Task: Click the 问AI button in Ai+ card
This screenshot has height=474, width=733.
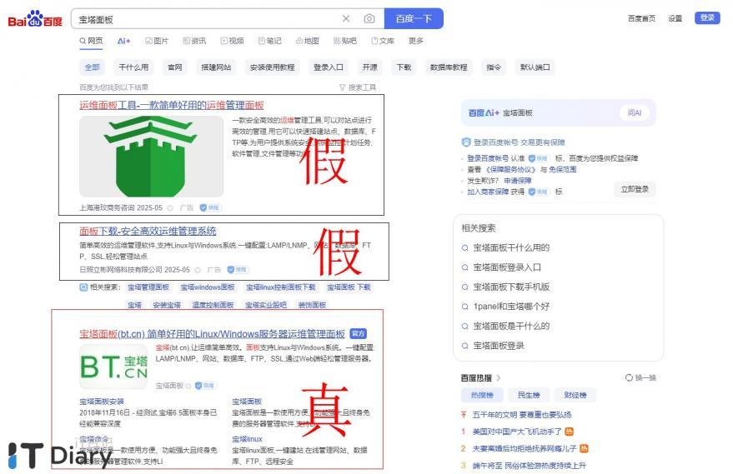Action: click(x=635, y=112)
